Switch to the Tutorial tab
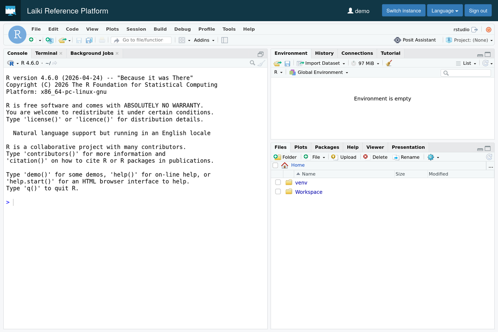Screen dimensions: 498x332 [391, 53]
